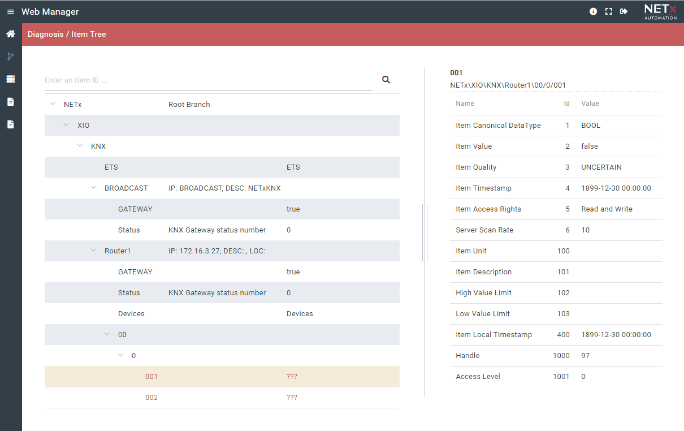Open the upper document sidebar icon
The image size is (684, 431).
coord(10,102)
